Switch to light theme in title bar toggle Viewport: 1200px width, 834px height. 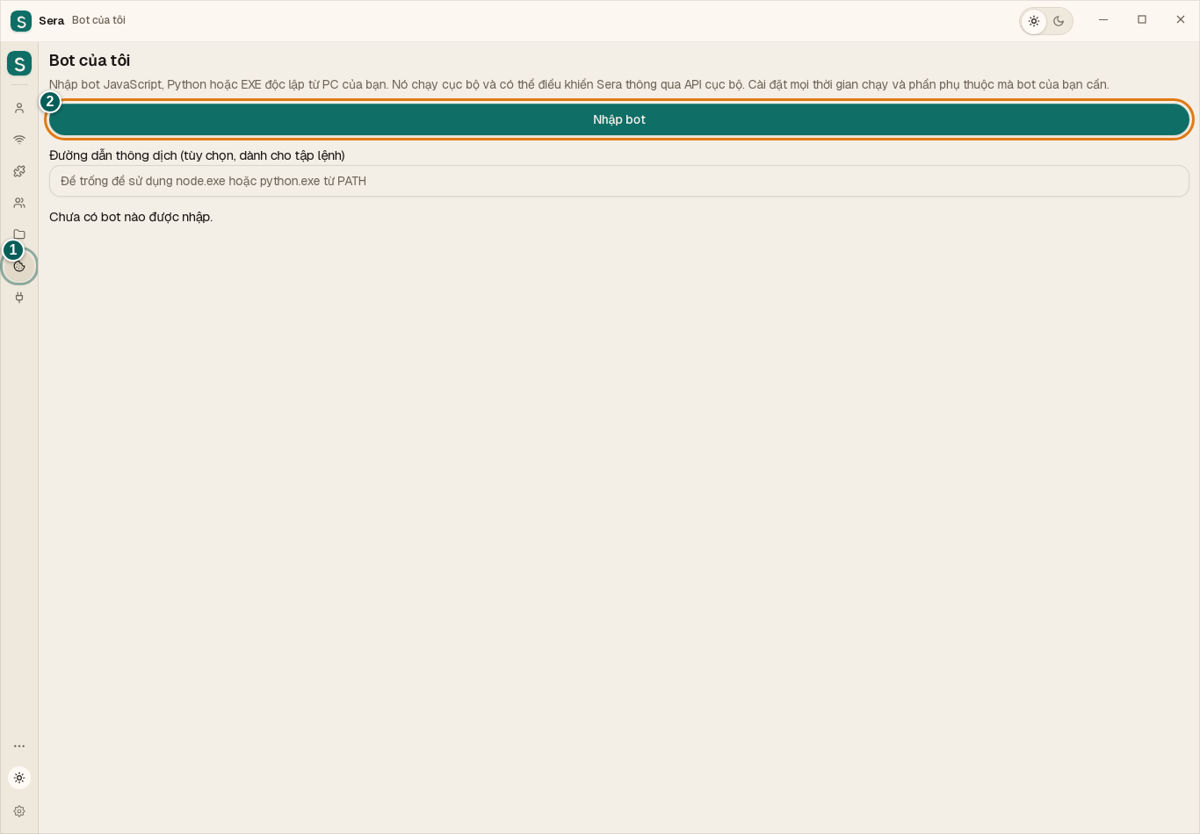tap(1034, 21)
